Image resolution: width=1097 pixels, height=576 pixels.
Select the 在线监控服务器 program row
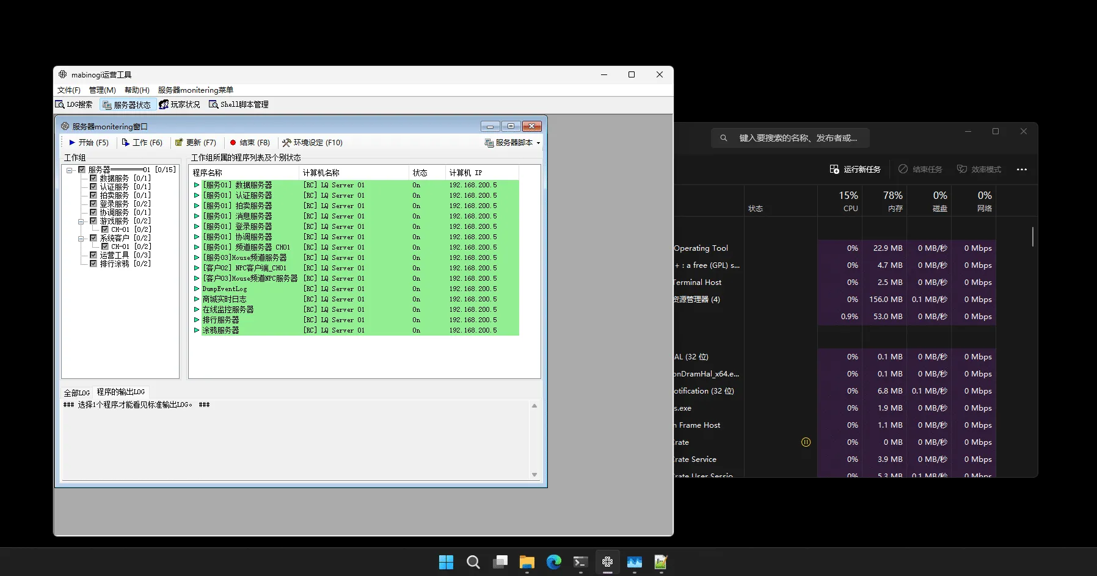pyautogui.click(x=356, y=309)
